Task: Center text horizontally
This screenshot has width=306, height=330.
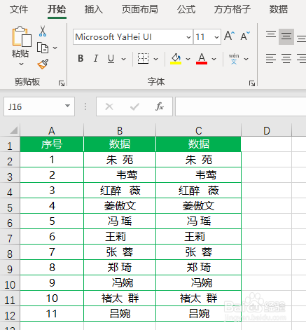Action: point(286,58)
